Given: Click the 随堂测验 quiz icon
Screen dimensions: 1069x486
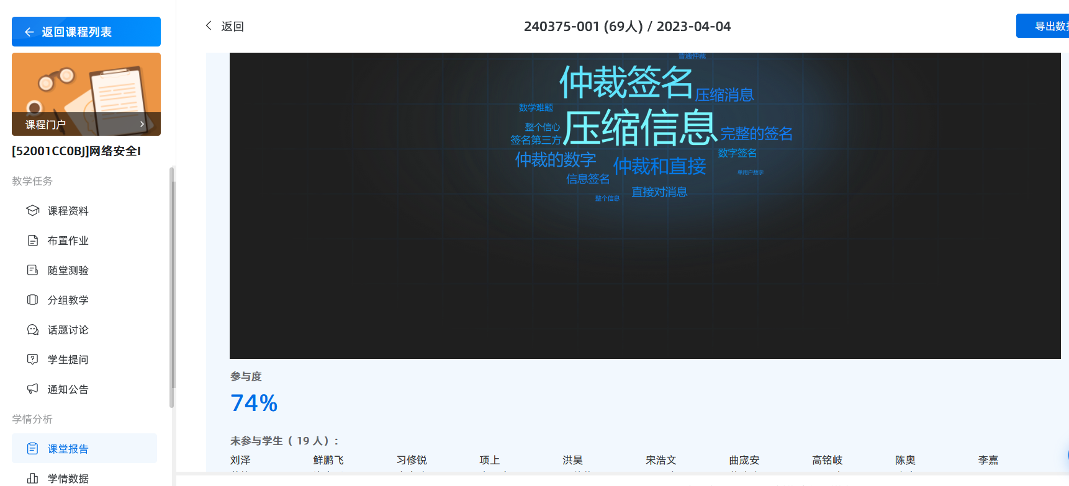Looking at the screenshot, I should [x=33, y=270].
